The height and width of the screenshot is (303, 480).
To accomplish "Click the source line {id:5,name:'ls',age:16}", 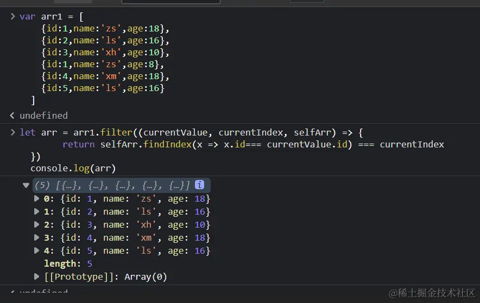I will point(103,88).
